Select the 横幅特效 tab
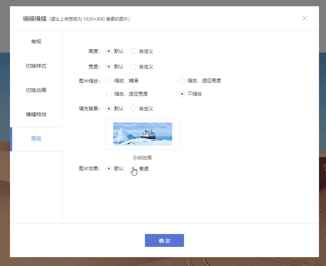 pos(36,114)
